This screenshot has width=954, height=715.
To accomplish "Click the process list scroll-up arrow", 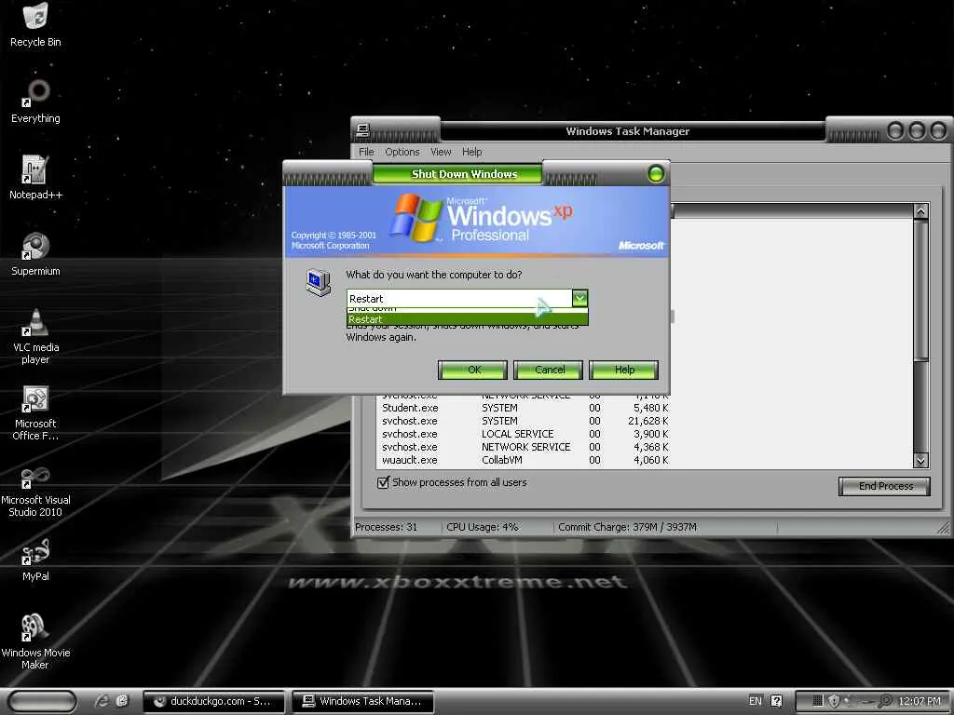I will (921, 211).
